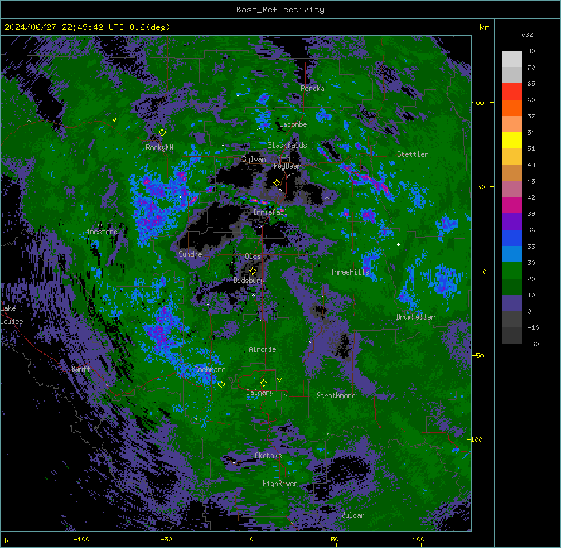Click the Blackfalds city label

click(x=287, y=145)
